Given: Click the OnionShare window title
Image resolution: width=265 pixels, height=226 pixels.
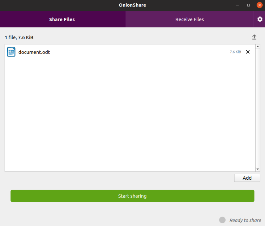Looking at the screenshot, I should pyautogui.click(x=132, y=5).
